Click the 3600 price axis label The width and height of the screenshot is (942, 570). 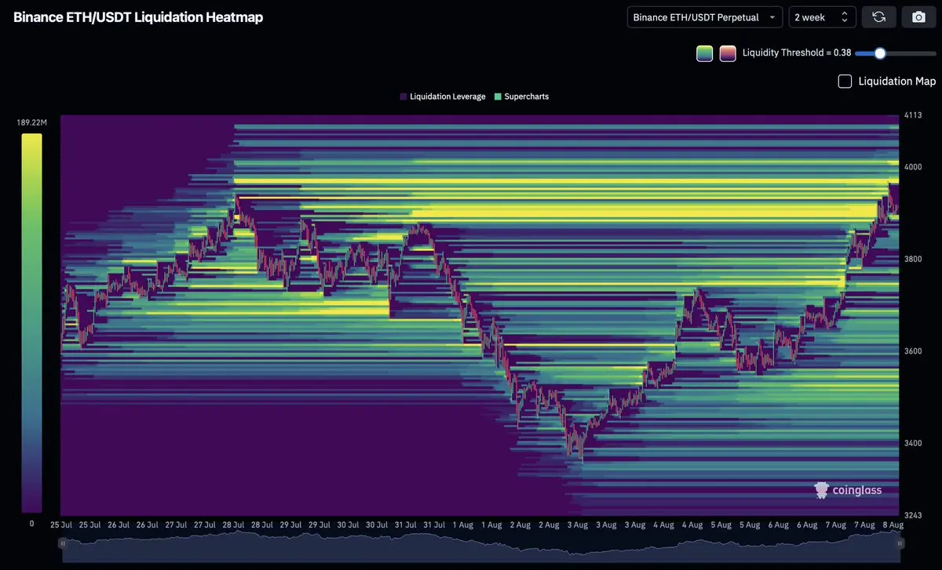click(x=912, y=351)
